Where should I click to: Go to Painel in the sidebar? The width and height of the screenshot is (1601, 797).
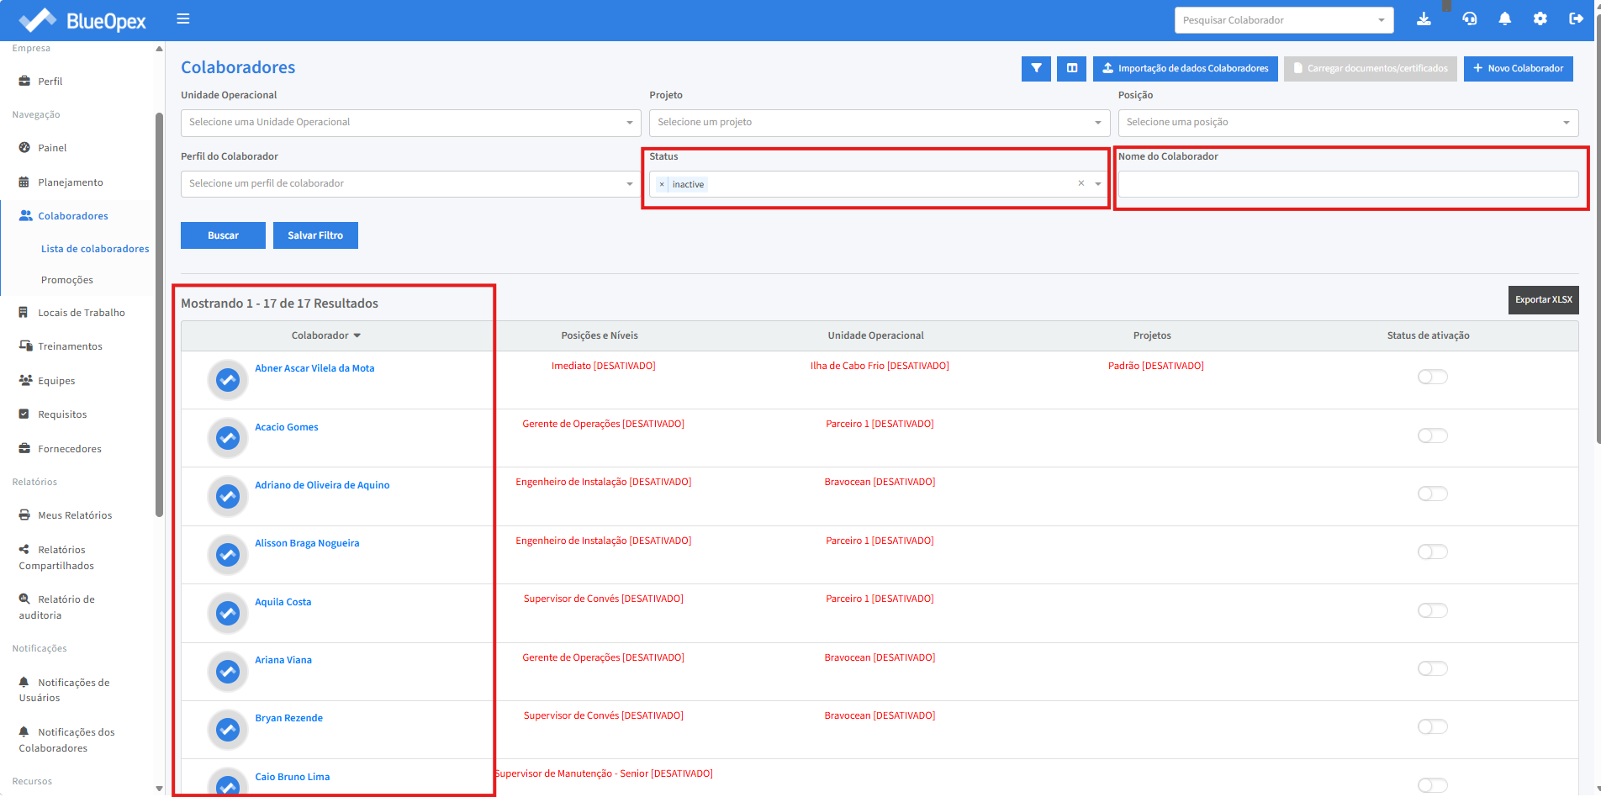(52, 148)
